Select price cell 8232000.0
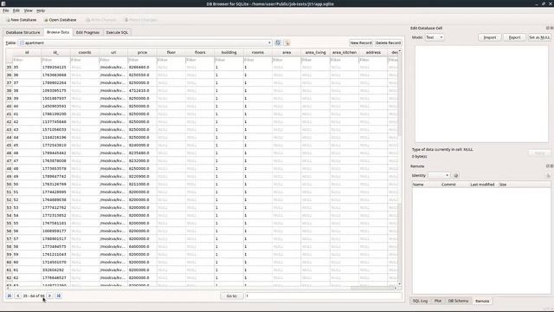Viewport: 554px width, 312px height. (x=142, y=161)
